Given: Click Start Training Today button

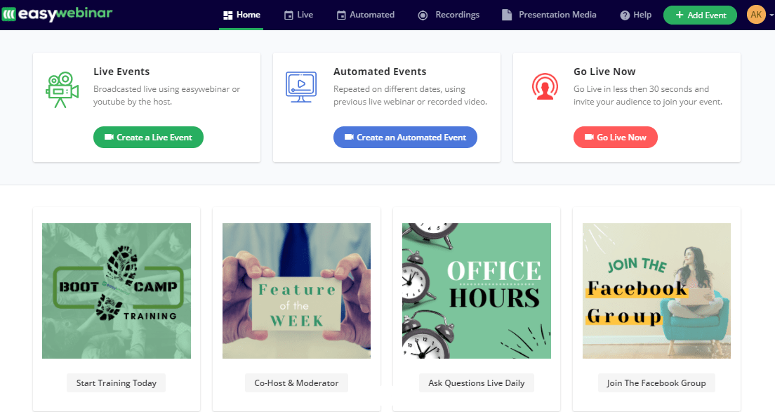Looking at the screenshot, I should tap(116, 383).
